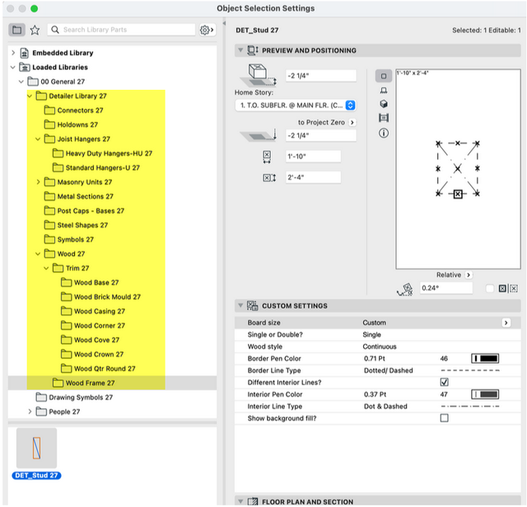Collapse the 00 General 27 folder
Image resolution: width=527 pixels, height=507 pixels.
point(21,82)
